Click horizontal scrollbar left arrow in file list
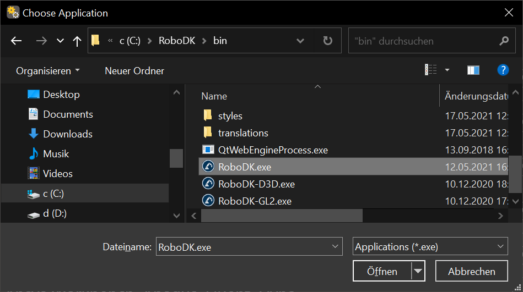 click(x=194, y=216)
